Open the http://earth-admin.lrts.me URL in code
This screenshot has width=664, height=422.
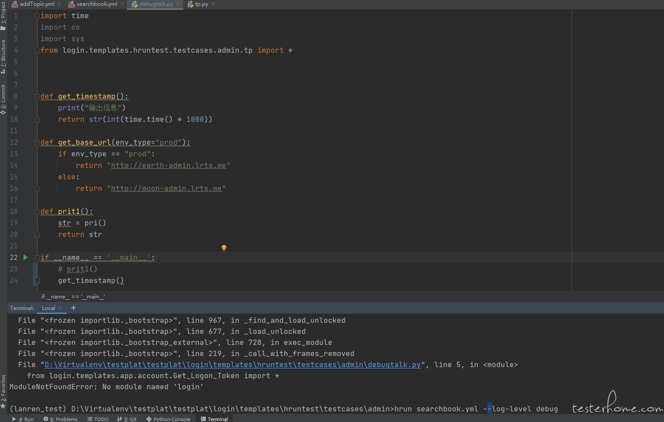[x=168, y=166]
